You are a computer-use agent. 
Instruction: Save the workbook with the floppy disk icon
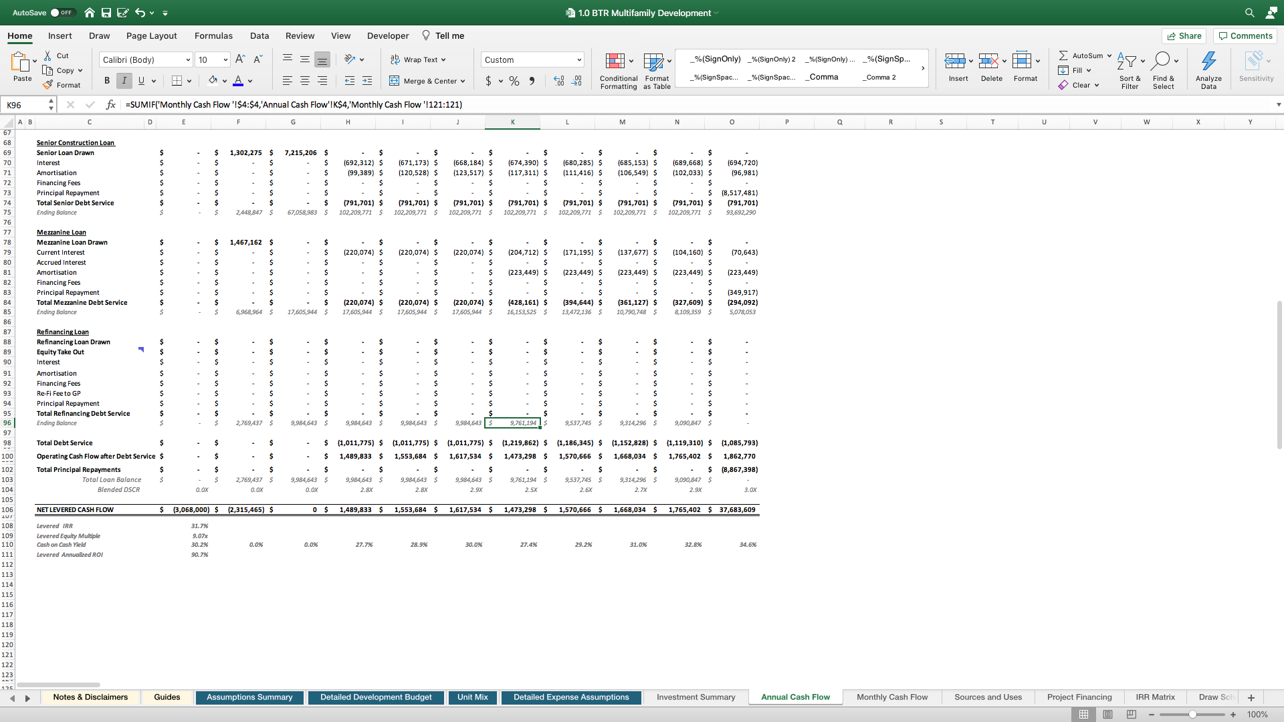pos(106,13)
